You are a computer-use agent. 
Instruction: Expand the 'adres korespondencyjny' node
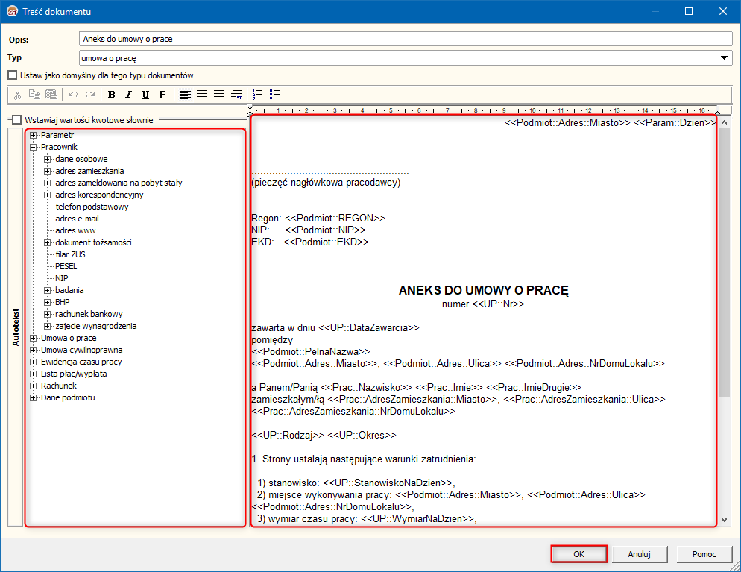[47, 195]
